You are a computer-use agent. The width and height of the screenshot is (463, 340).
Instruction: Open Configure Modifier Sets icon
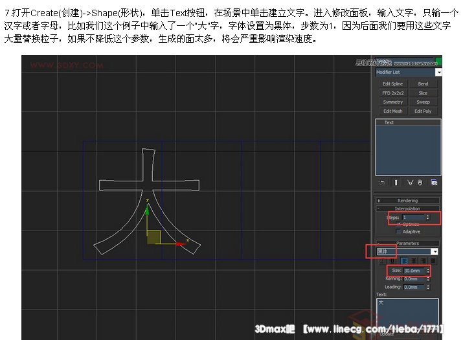[x=434, y=182]
